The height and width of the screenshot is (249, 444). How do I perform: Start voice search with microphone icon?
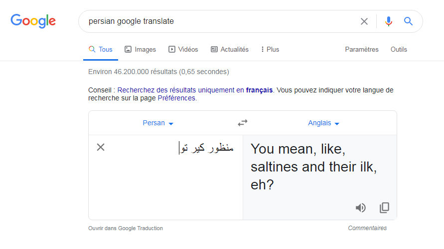389,21
